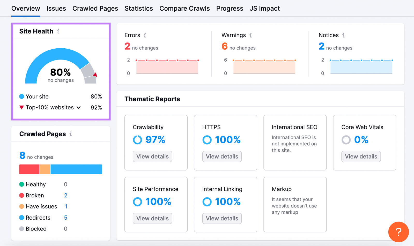Click the Blocked label in legend
The image size is (414, 246).
point(36,229)
